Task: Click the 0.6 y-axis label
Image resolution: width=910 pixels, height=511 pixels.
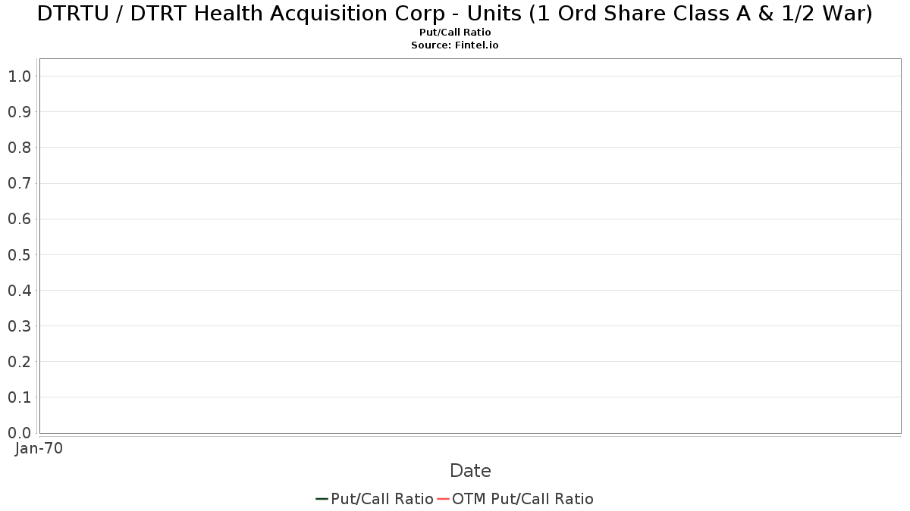Action: tap(19, 219)
